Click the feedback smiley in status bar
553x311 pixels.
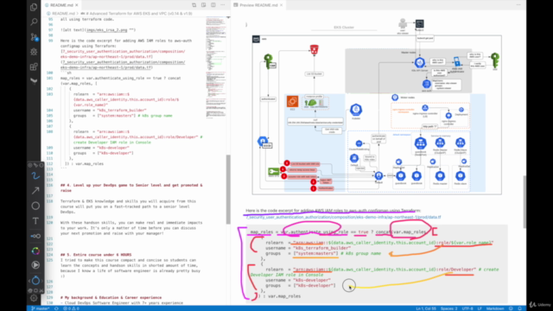[x=511, y=308]
